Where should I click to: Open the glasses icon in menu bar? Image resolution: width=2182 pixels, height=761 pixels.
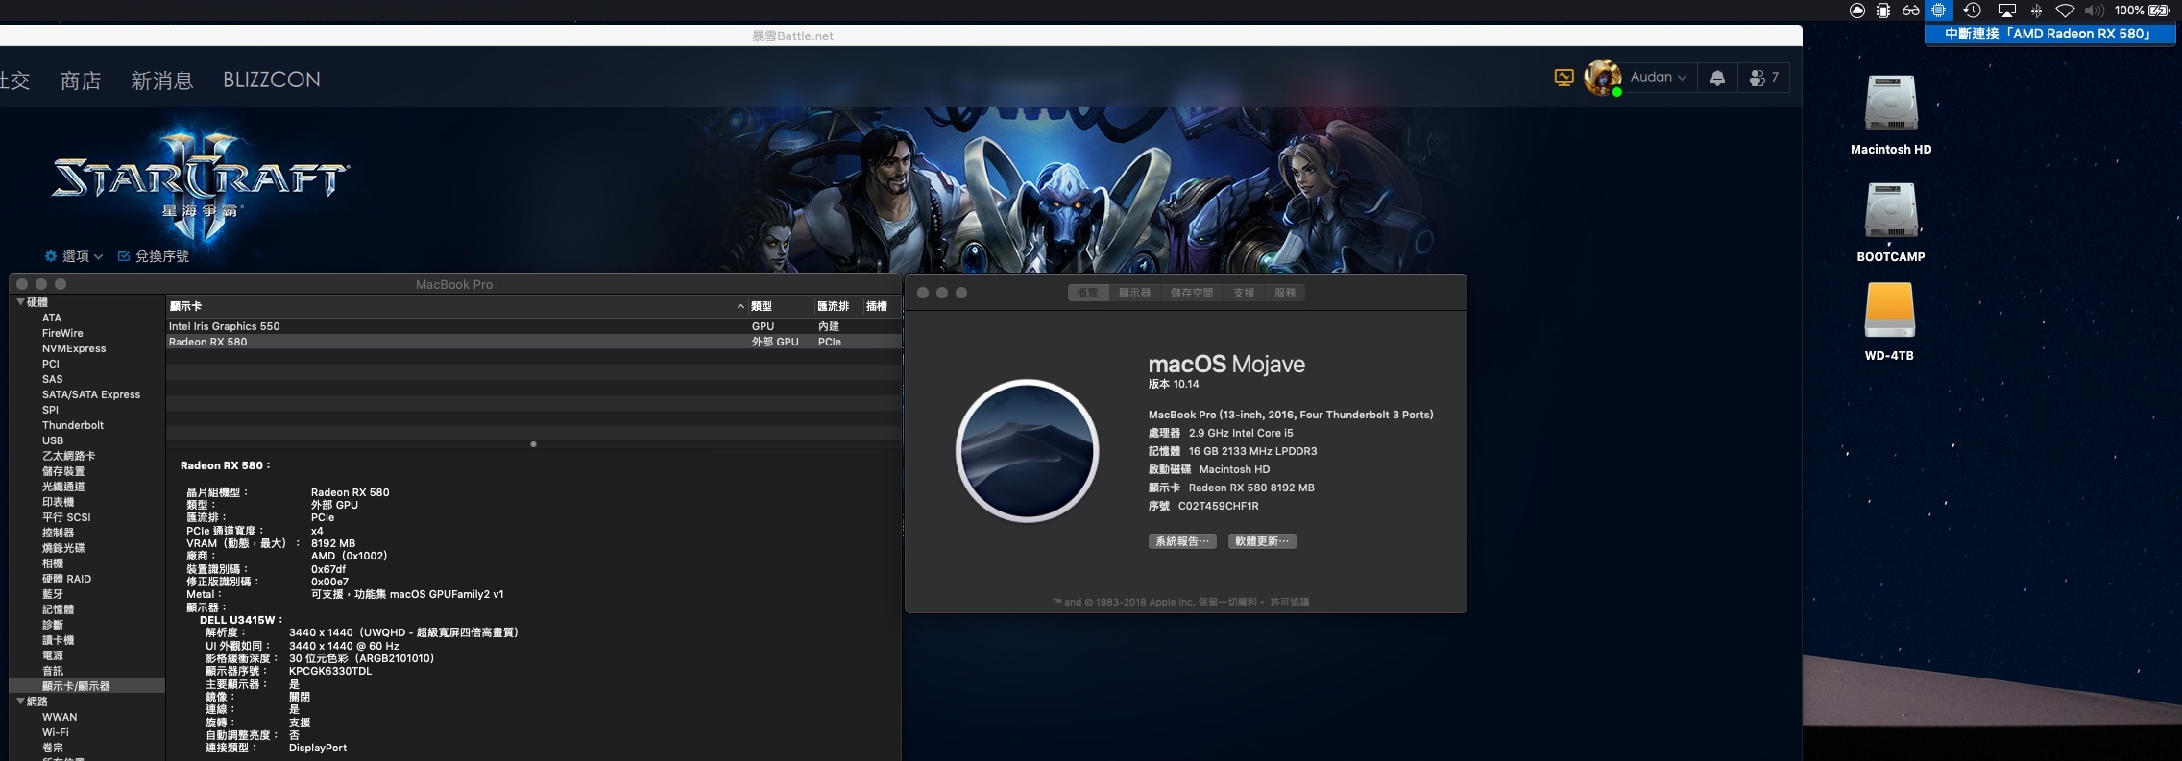coord(1911,11)
